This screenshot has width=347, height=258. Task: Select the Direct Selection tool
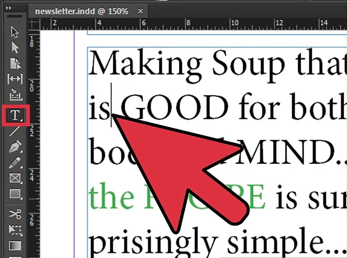[15, 48]
